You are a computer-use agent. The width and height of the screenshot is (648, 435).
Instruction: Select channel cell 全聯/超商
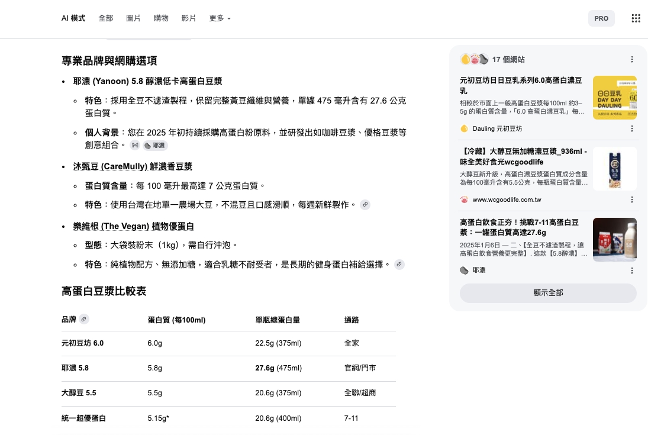coord(360,393)
